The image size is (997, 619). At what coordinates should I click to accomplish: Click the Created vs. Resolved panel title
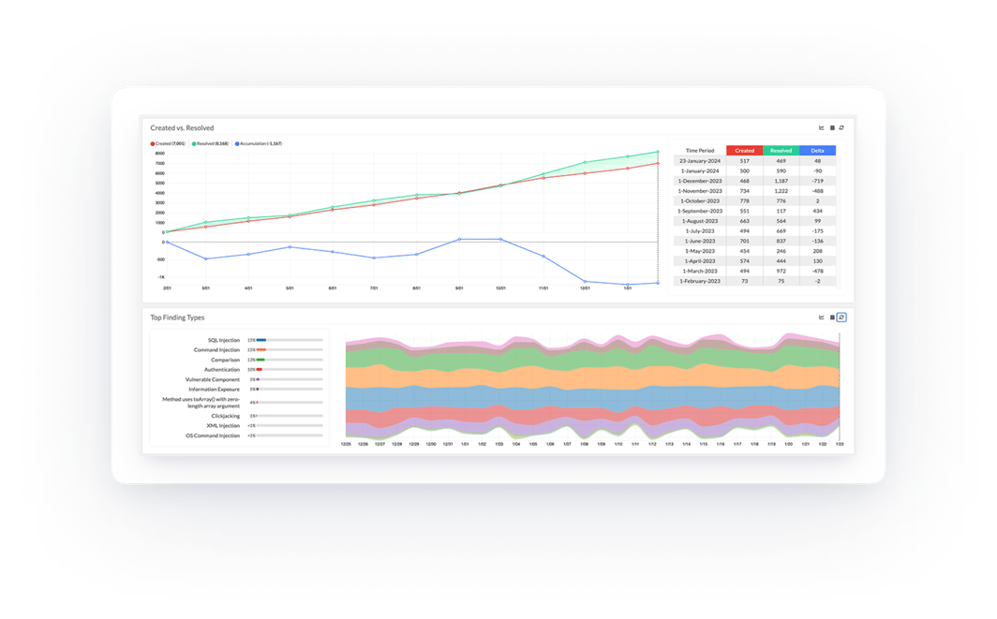(x=182, y=127)
